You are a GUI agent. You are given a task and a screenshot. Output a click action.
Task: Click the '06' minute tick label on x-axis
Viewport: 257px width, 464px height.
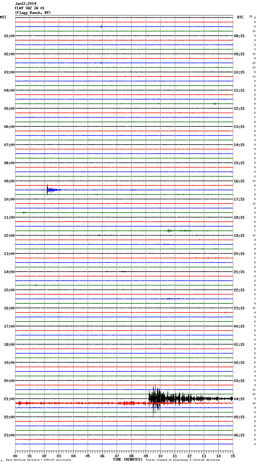[102, 456]
